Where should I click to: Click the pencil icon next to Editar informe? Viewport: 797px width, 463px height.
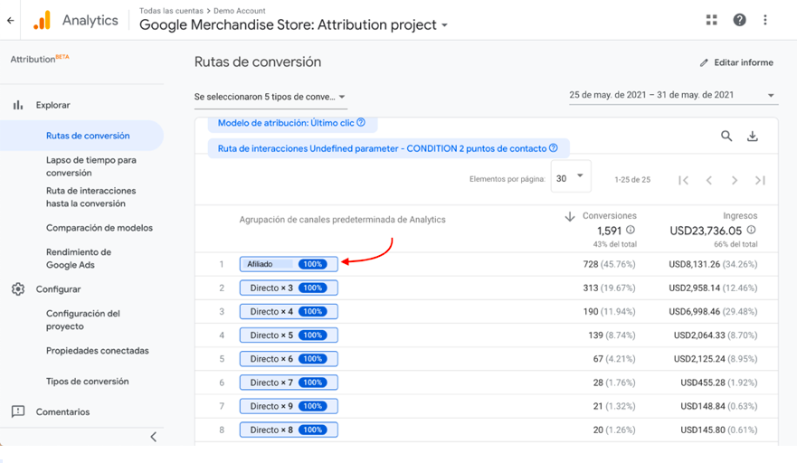click(x=704, y=63)
